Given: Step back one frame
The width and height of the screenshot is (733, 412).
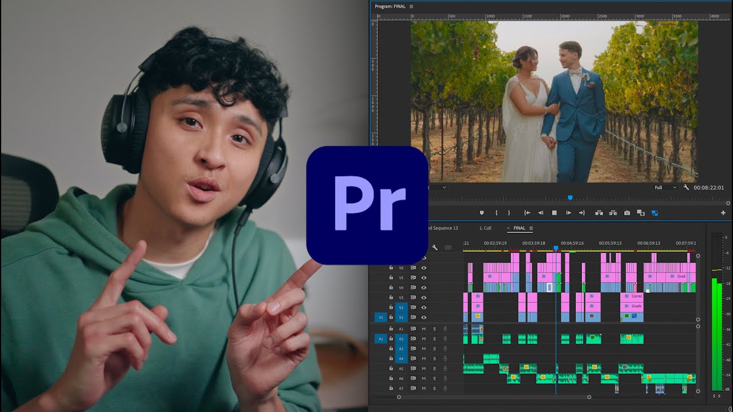Looking at the screenshot, I should pyautogui.click(x=541, y=213).
